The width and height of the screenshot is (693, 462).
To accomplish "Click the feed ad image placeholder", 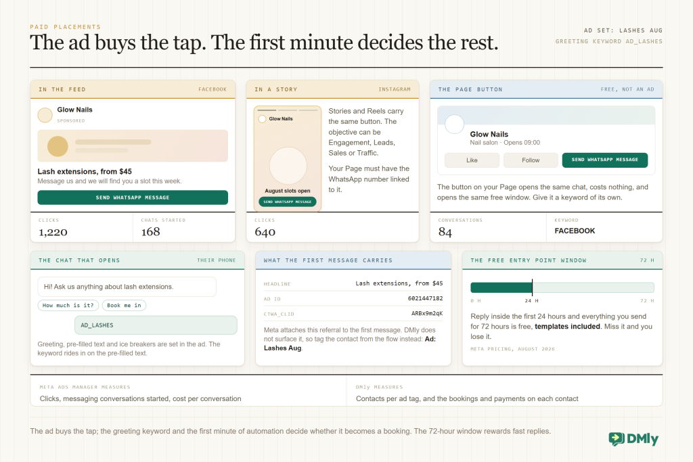I will pos(133,145).
